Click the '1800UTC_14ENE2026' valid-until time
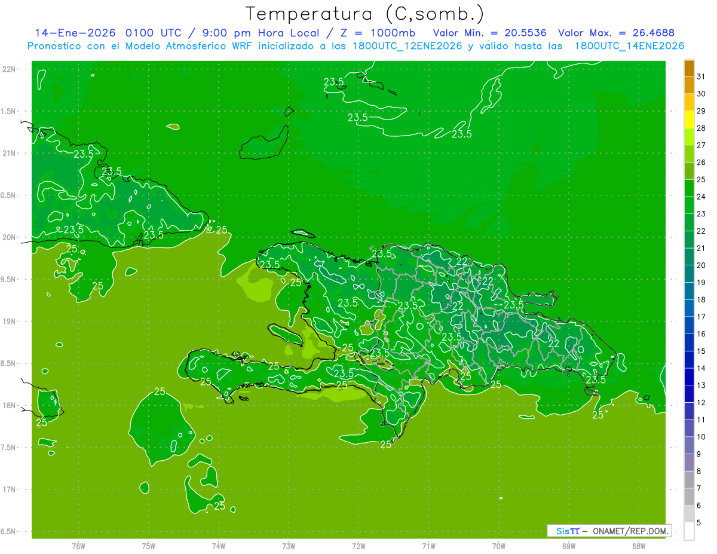The image size is (717, 554). [x=629, y=46]
